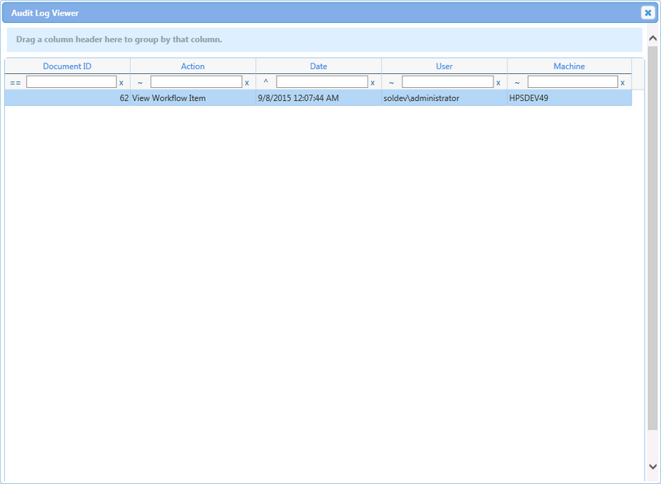Click the scroll up arrow
This screenshot has width=661, height=484.
click(x=653, y=38)
